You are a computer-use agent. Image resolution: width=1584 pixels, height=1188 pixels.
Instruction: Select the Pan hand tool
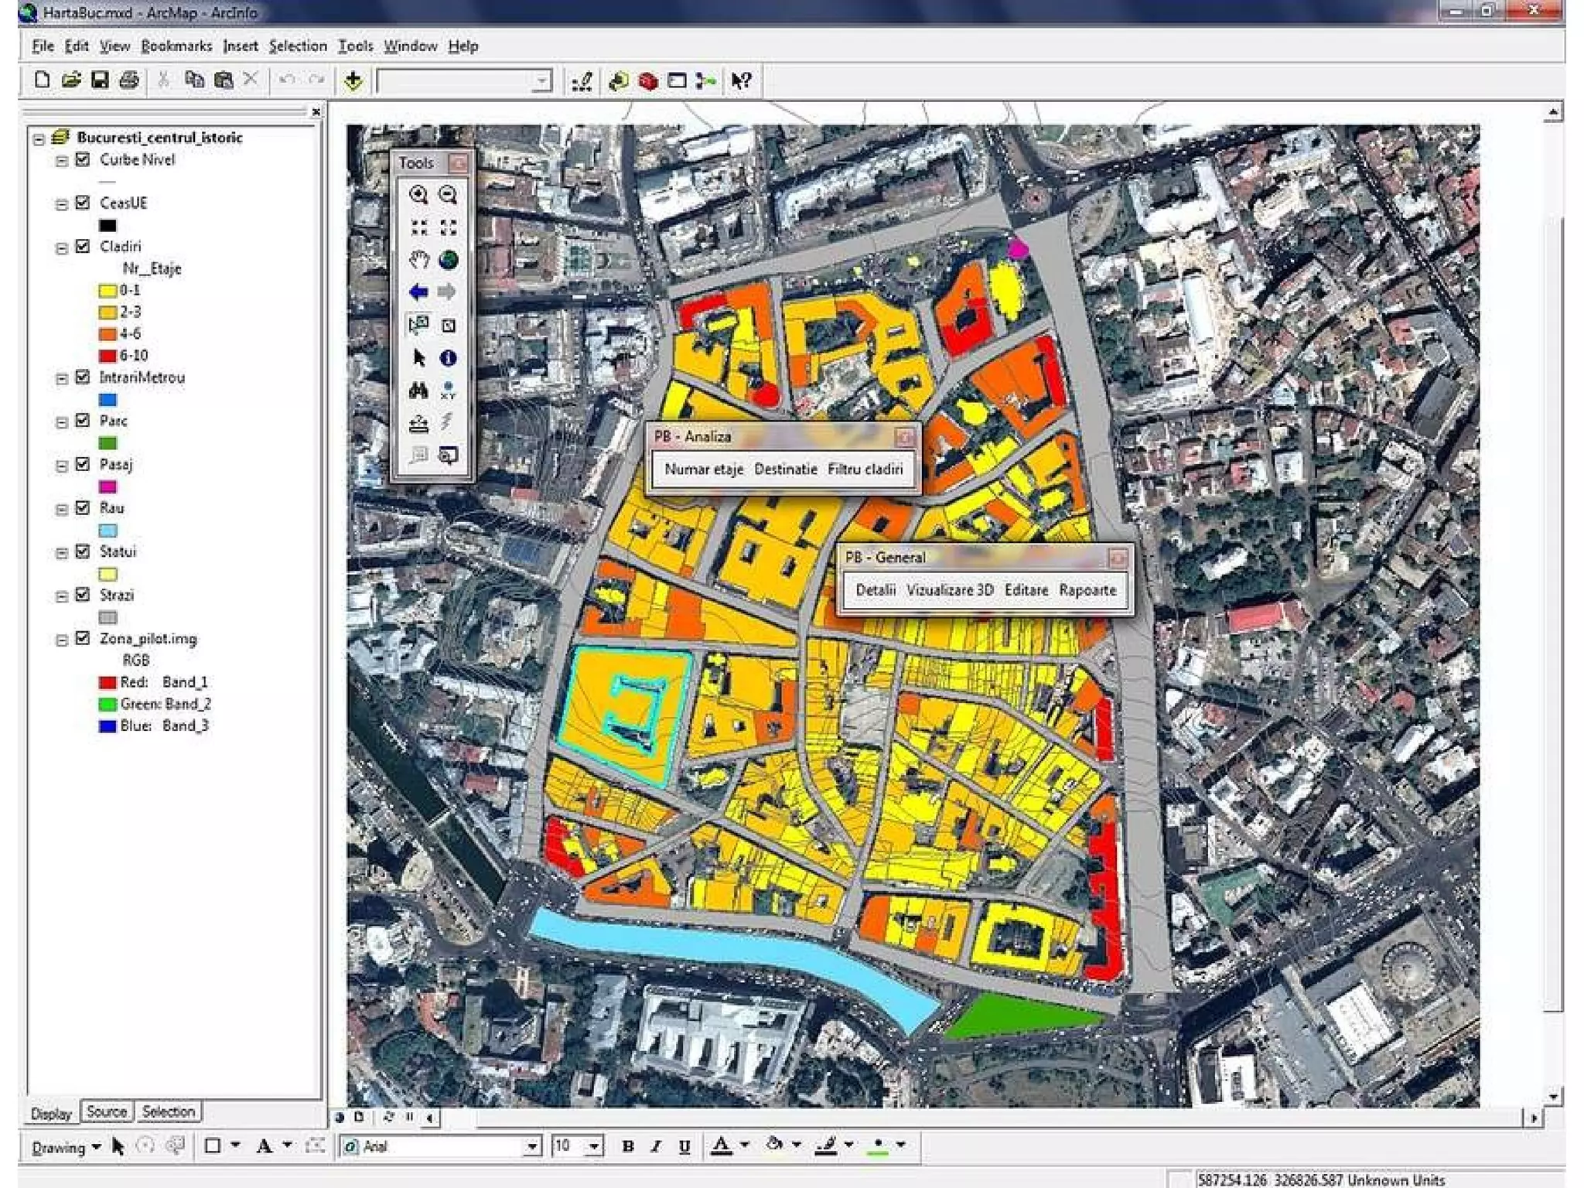[418, 260]
